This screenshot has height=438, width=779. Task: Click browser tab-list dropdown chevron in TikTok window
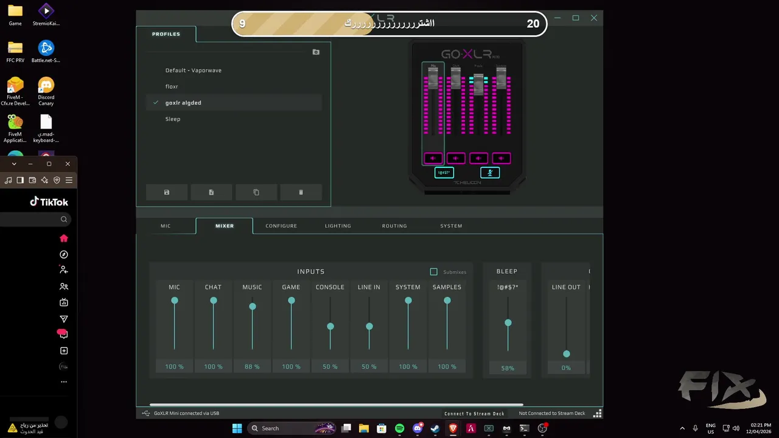coord(14,164)
